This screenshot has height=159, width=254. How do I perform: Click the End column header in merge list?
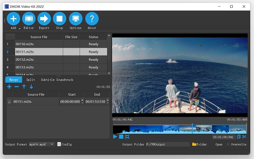click(97, 94)
